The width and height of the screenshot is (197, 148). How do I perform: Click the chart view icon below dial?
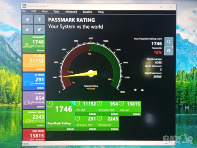pos(142,90)
